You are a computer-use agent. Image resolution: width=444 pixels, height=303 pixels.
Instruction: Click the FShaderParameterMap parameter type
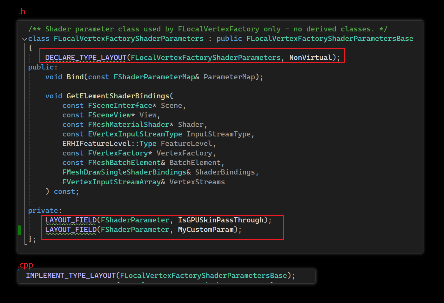pos(154,77)
